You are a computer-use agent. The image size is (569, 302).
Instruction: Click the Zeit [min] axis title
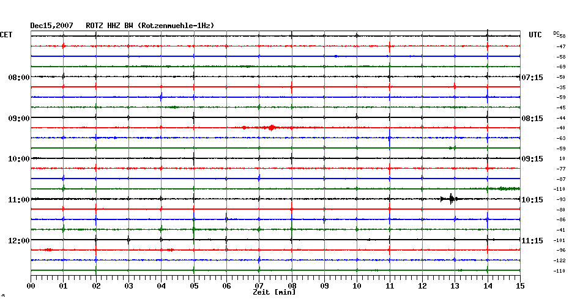(274, 292)
